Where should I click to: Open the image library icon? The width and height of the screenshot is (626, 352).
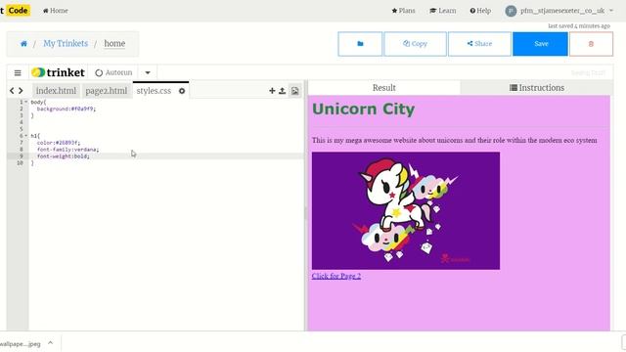tap(295, 91)
